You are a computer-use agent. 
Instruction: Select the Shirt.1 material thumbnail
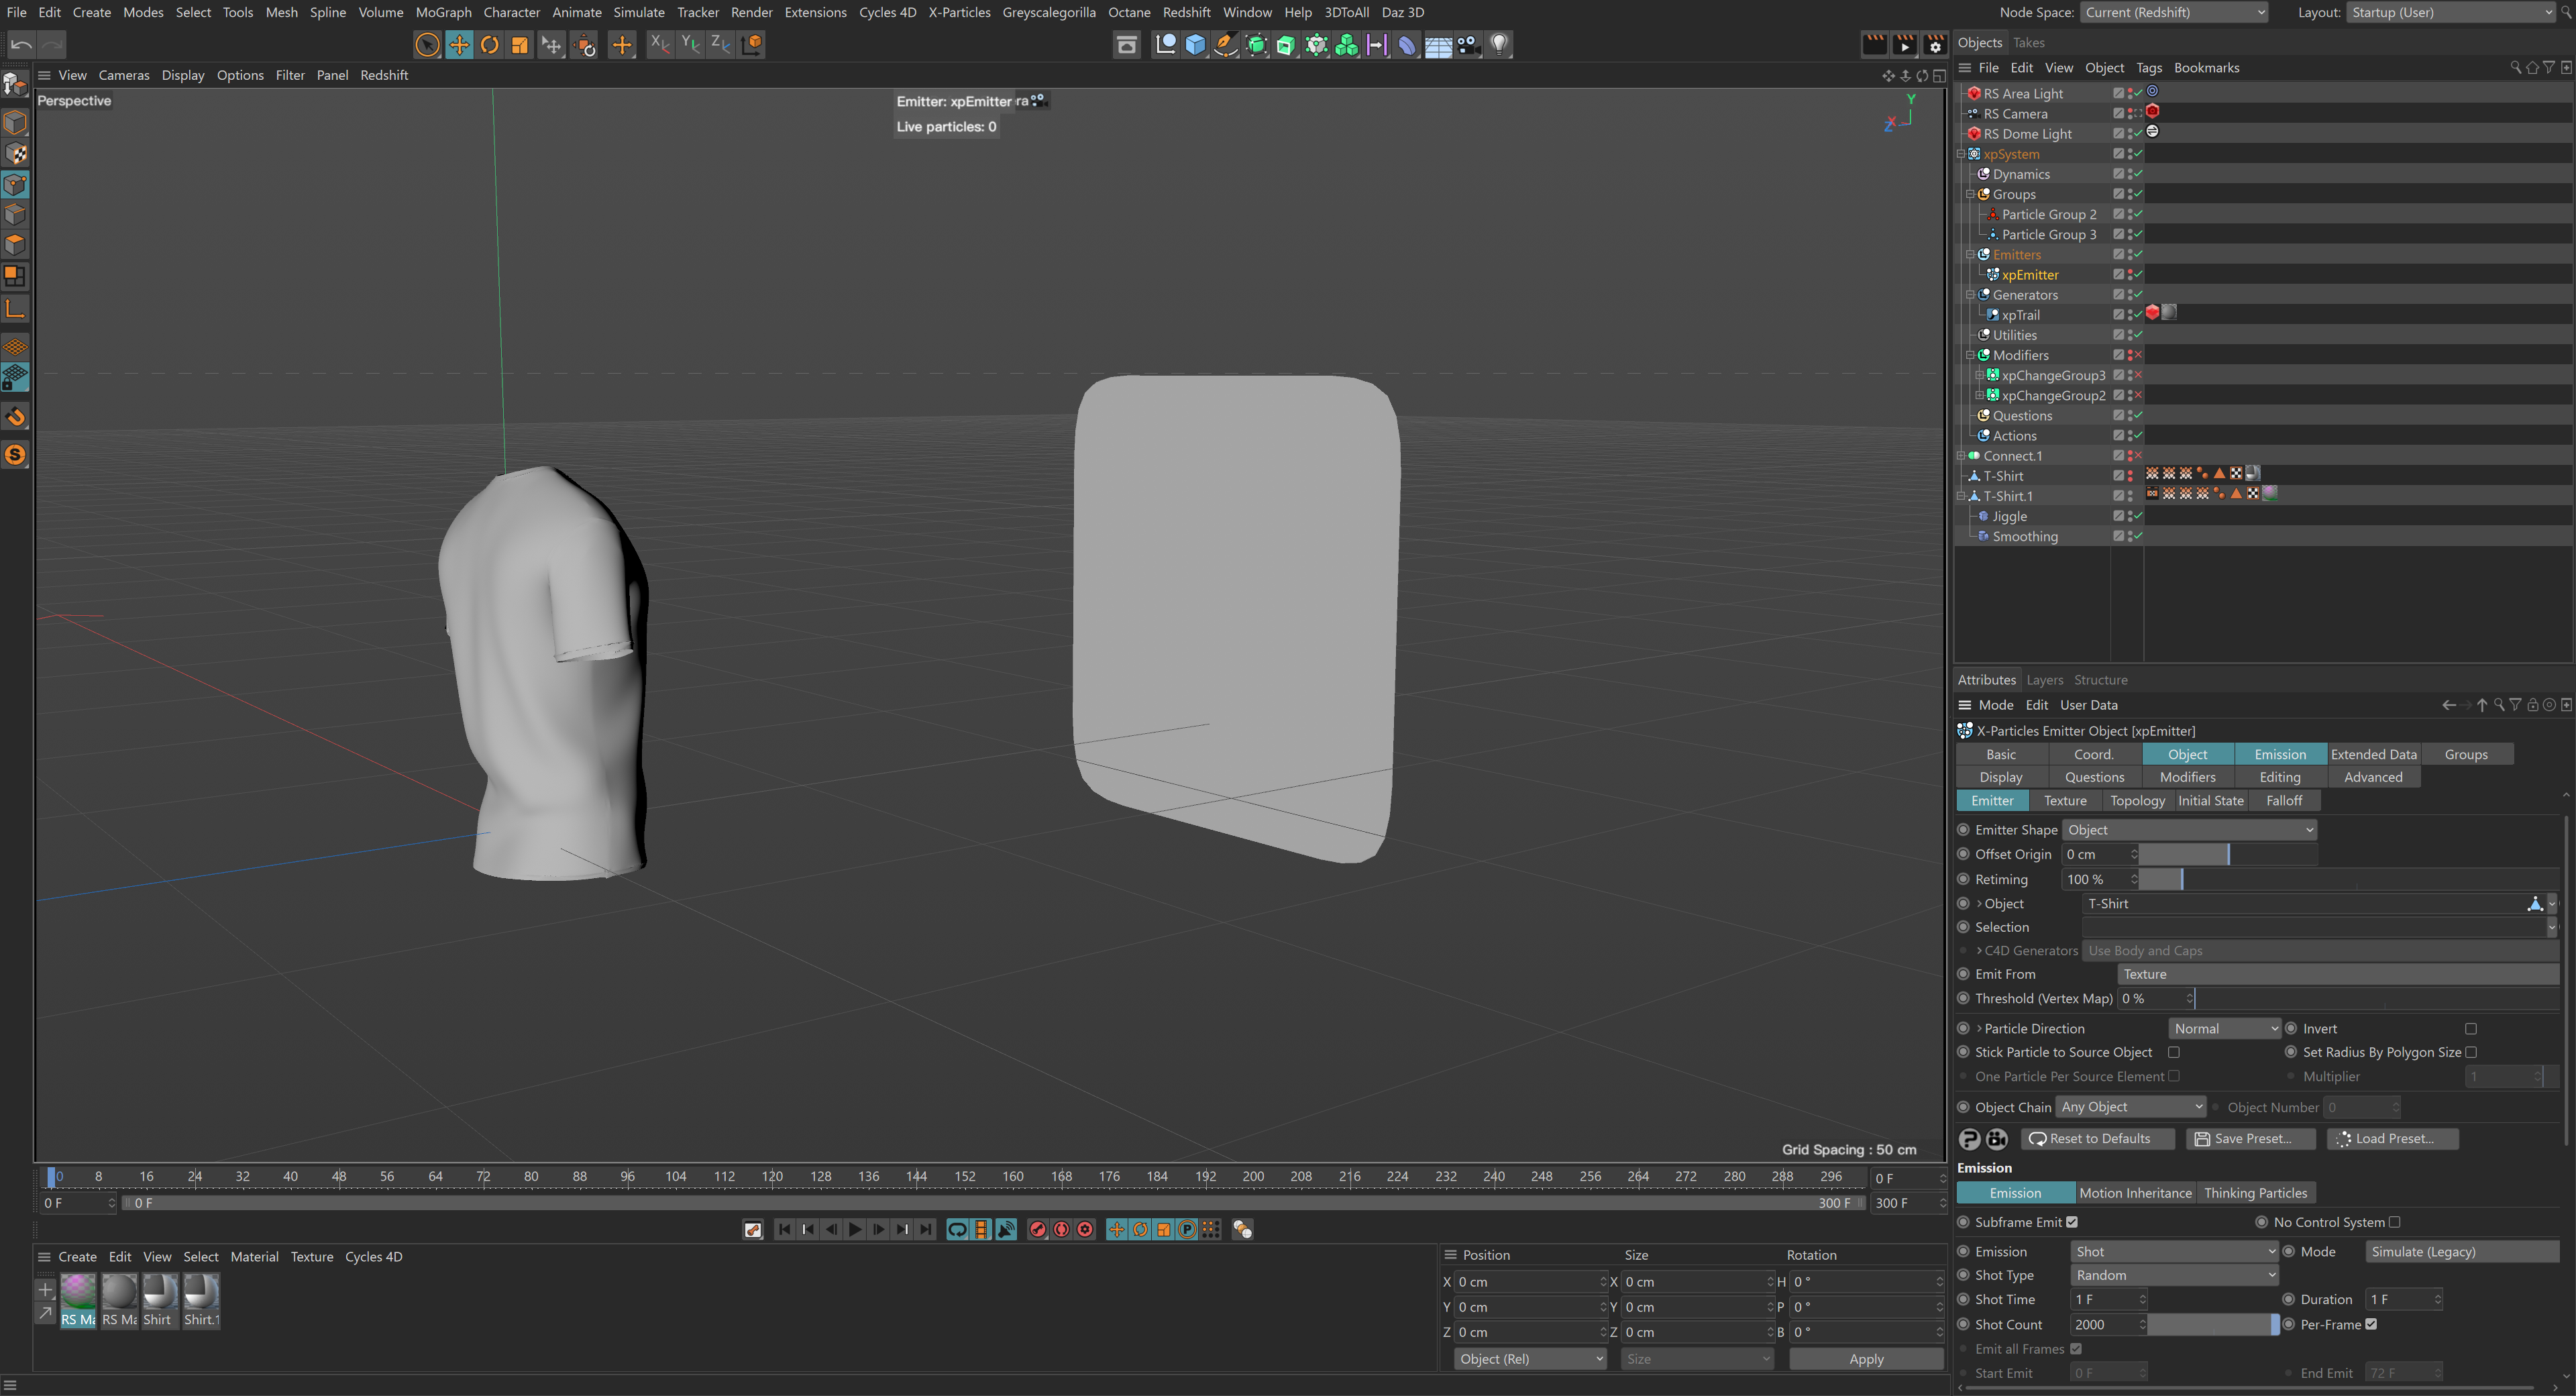[x=201, y=1300]
